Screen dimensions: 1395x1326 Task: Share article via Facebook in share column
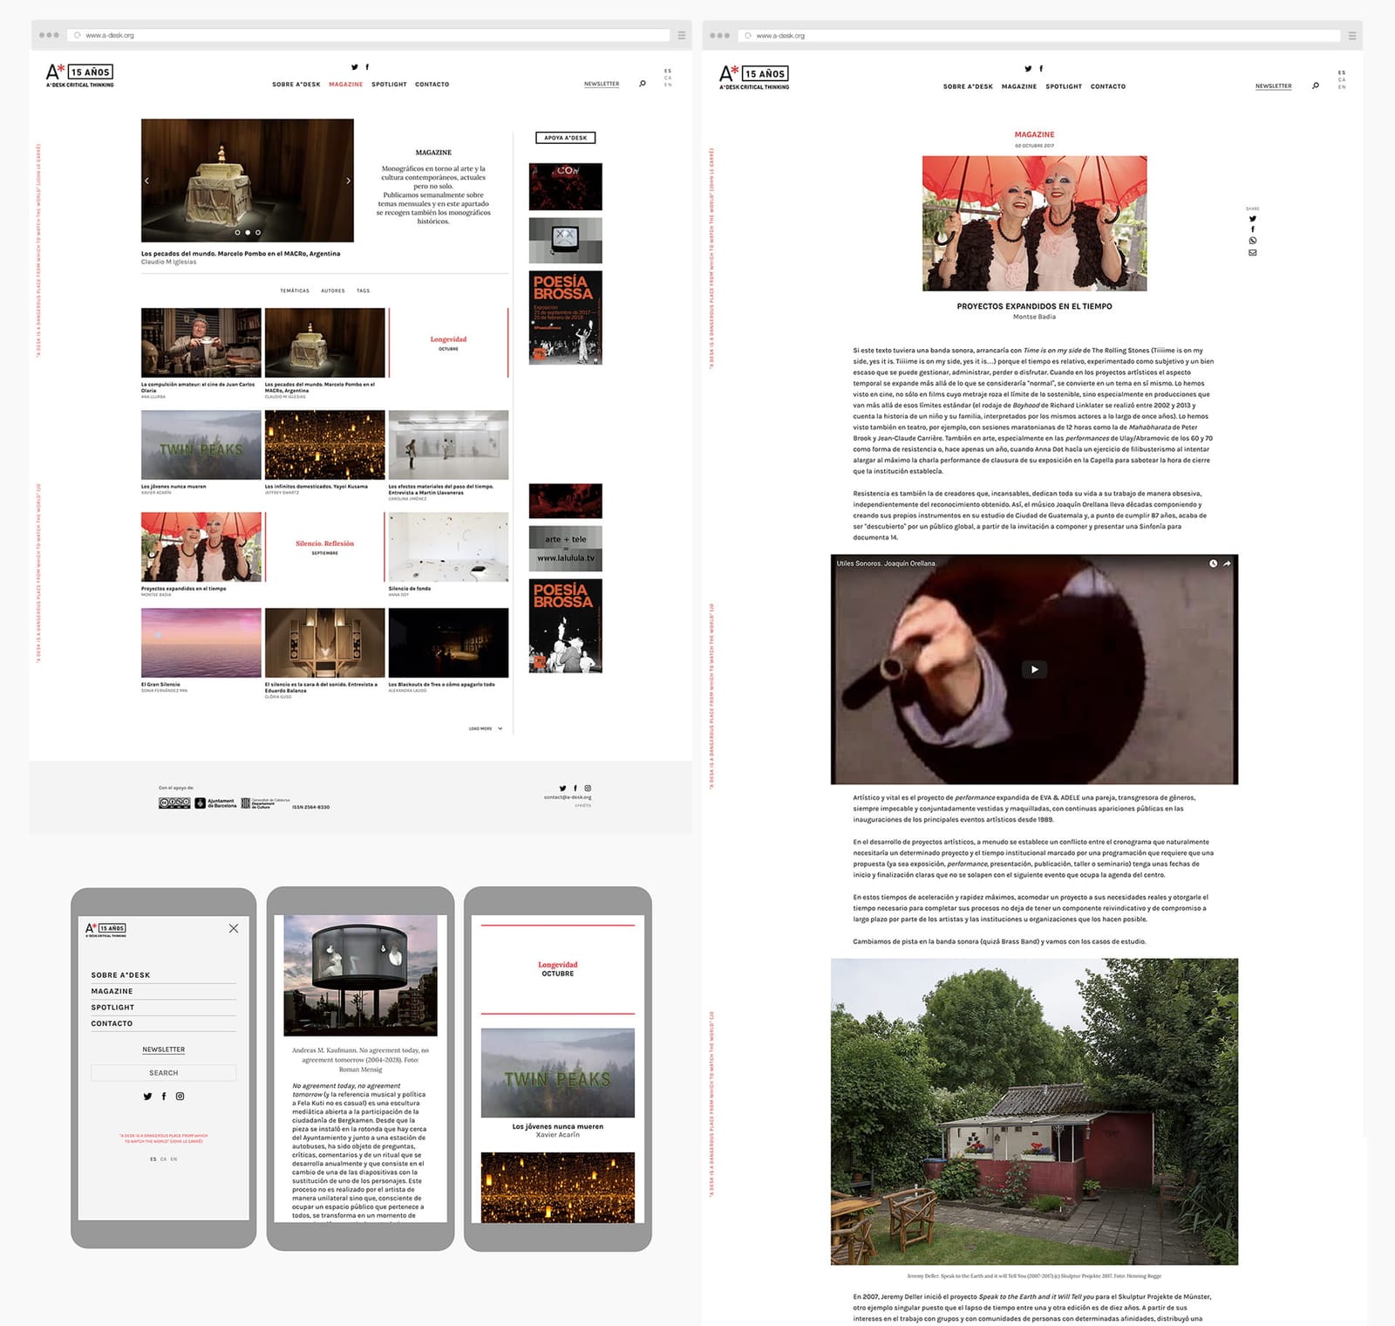[1253, 229]
